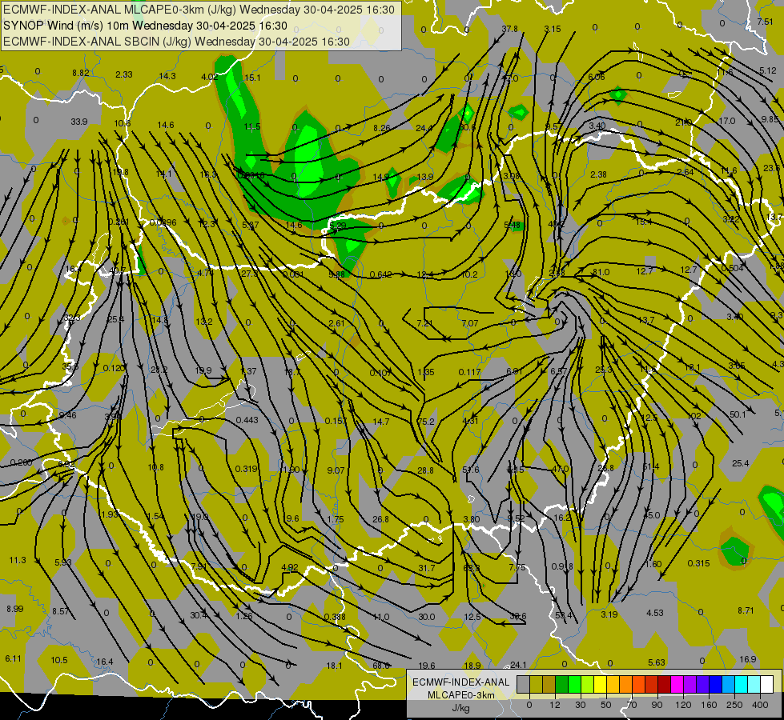The image size is (784, 720).
Task: Click the 0.642 grid value
Action: tap(381, 274)
